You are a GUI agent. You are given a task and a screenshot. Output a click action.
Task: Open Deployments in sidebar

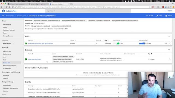pyautogui.click(x=7, y=54)
